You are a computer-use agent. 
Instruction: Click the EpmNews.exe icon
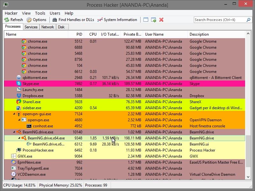pyautogui.click(x=13, y=162)
